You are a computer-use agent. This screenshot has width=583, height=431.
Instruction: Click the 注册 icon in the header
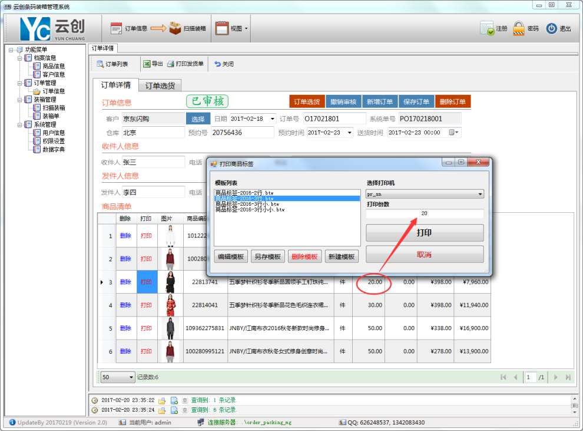[487, 28]
